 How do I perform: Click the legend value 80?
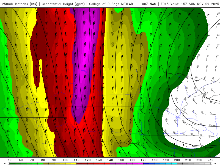(43, 160)
